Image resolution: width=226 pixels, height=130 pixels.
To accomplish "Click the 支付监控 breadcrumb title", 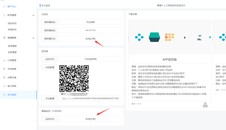I will (46, 5).
